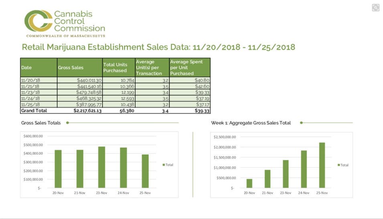Viewport: 383px width, 219px height.
Task: Select the Date column header
Action: 39,67
